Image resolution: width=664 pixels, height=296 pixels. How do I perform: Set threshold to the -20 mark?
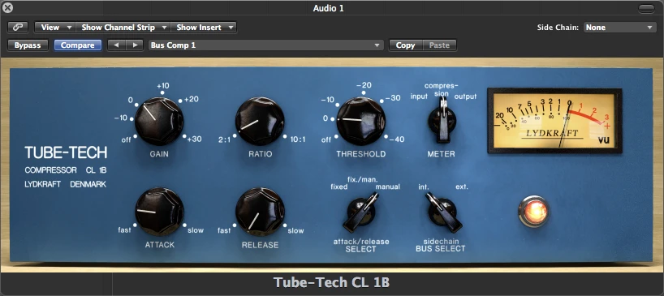tap(364, 85)
